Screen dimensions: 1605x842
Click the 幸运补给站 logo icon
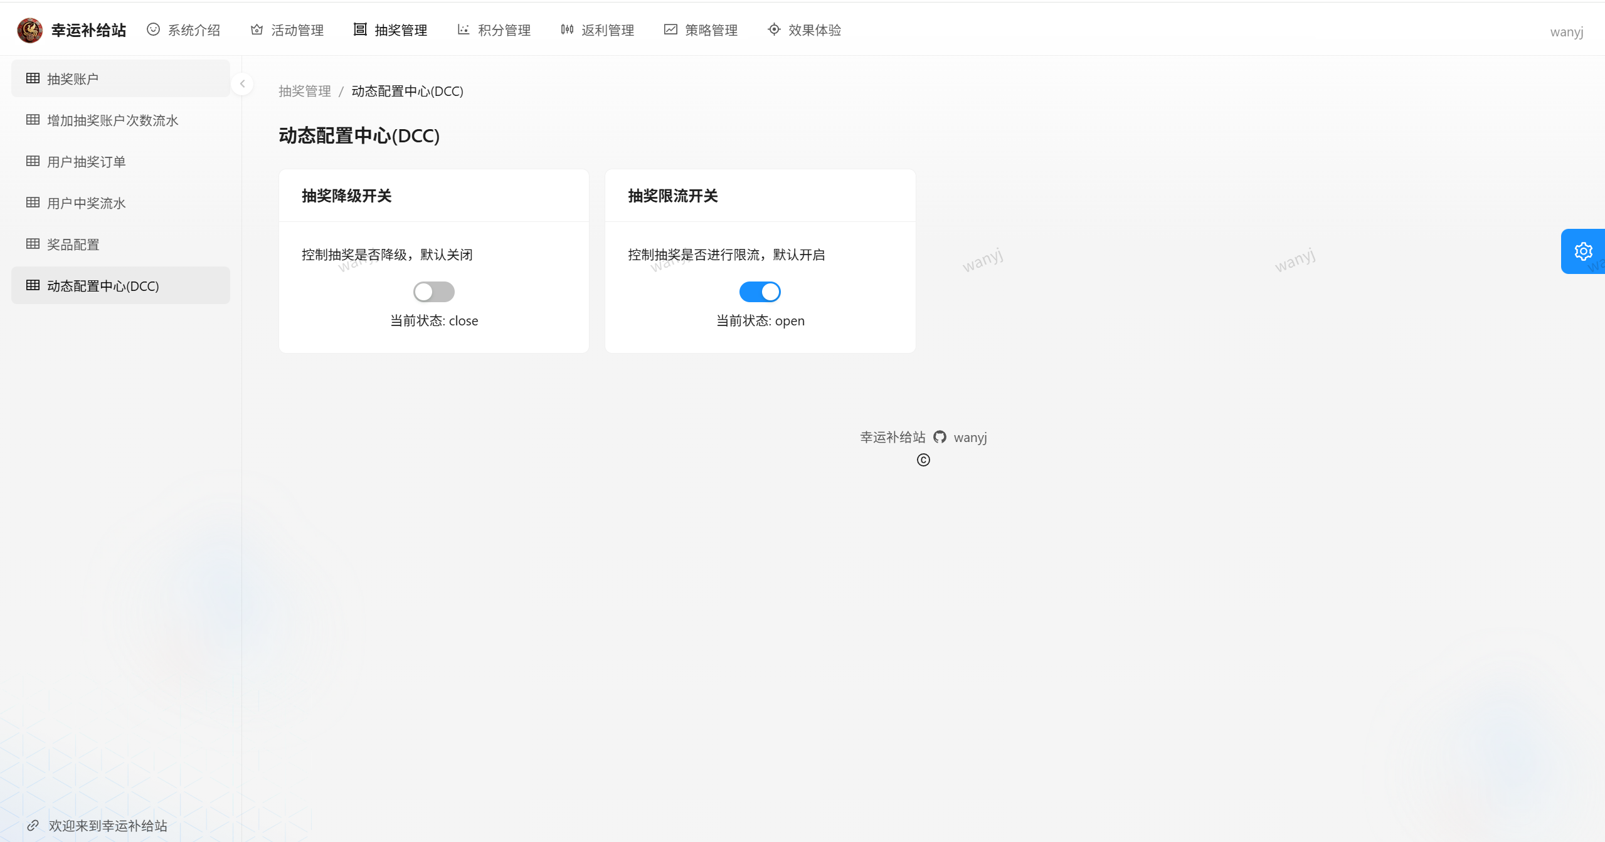[29, 30]
